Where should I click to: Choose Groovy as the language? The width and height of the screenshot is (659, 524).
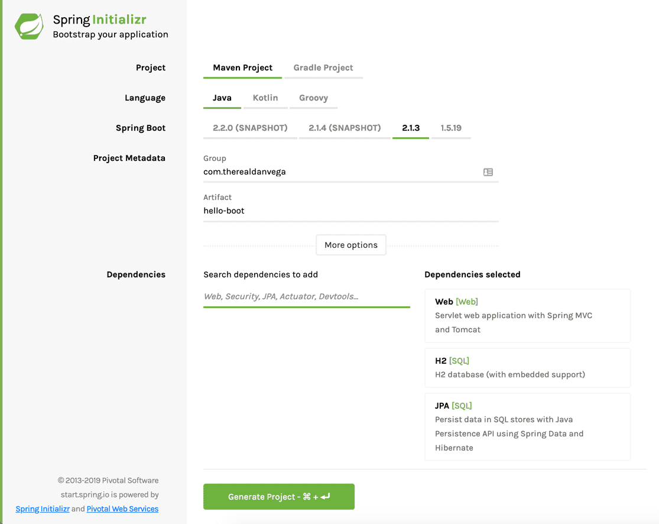313,98
